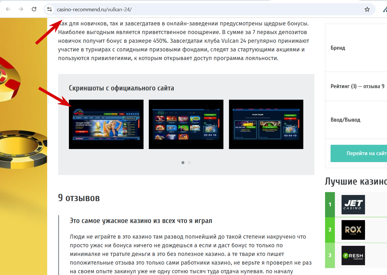The width and height of the screenshot is (387, 275).
Task: Switch to second carousel pagination dot
Action: 189,163
